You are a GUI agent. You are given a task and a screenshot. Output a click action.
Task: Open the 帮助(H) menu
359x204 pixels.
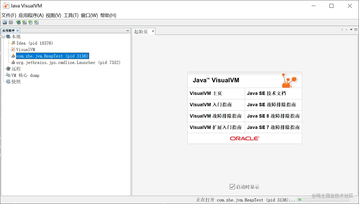[108, 15]
